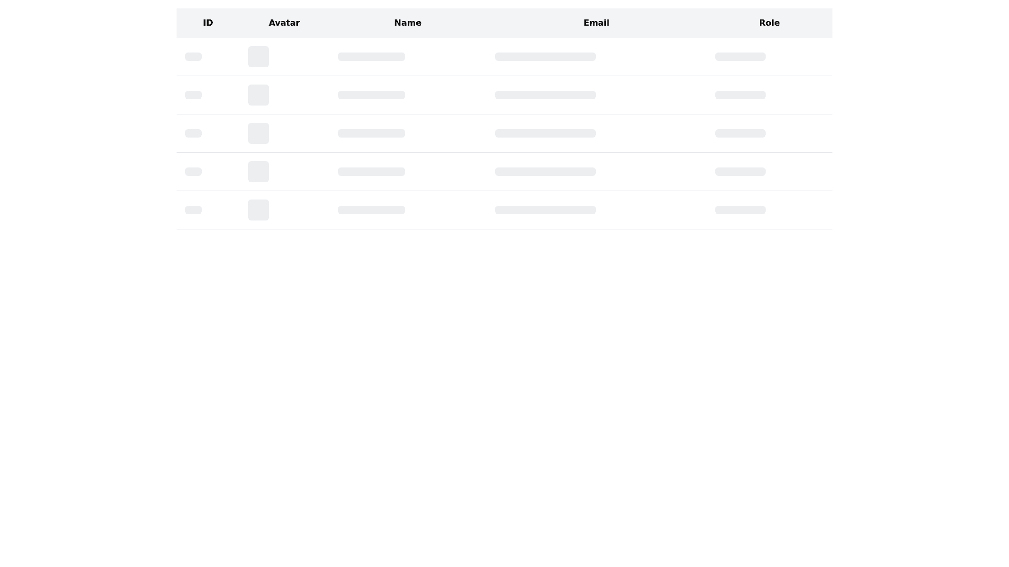Click first row avatar placeholder
1009x567 pixels.
tap(259, 57)
